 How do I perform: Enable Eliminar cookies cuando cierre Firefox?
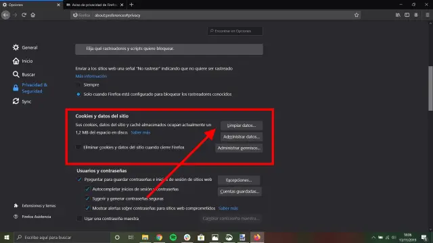pos(78,147)
